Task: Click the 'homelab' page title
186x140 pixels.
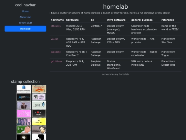Action: coord(115,7)
